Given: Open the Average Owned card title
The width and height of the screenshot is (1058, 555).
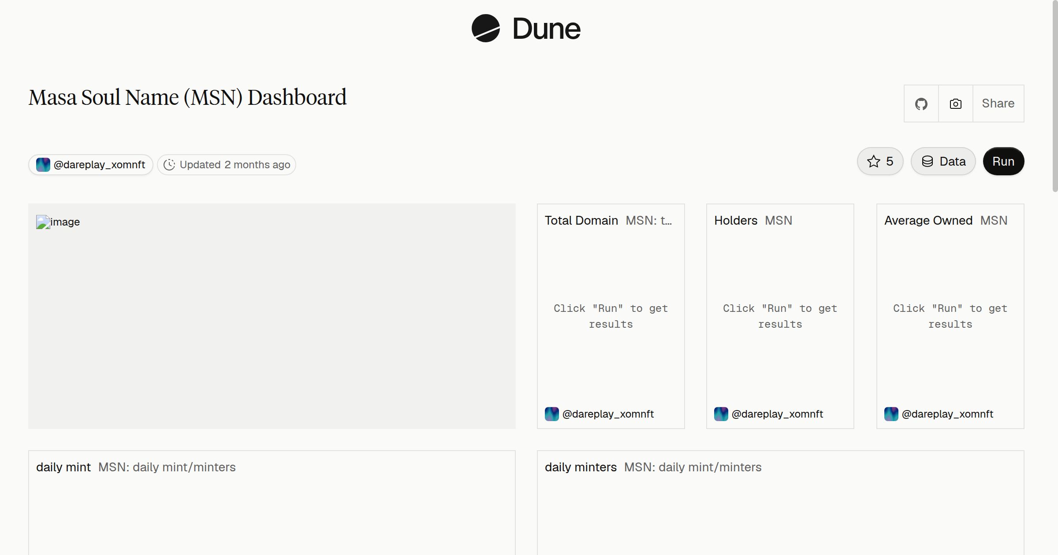Looking at the screenshot, I should click(x=928, y=220).
